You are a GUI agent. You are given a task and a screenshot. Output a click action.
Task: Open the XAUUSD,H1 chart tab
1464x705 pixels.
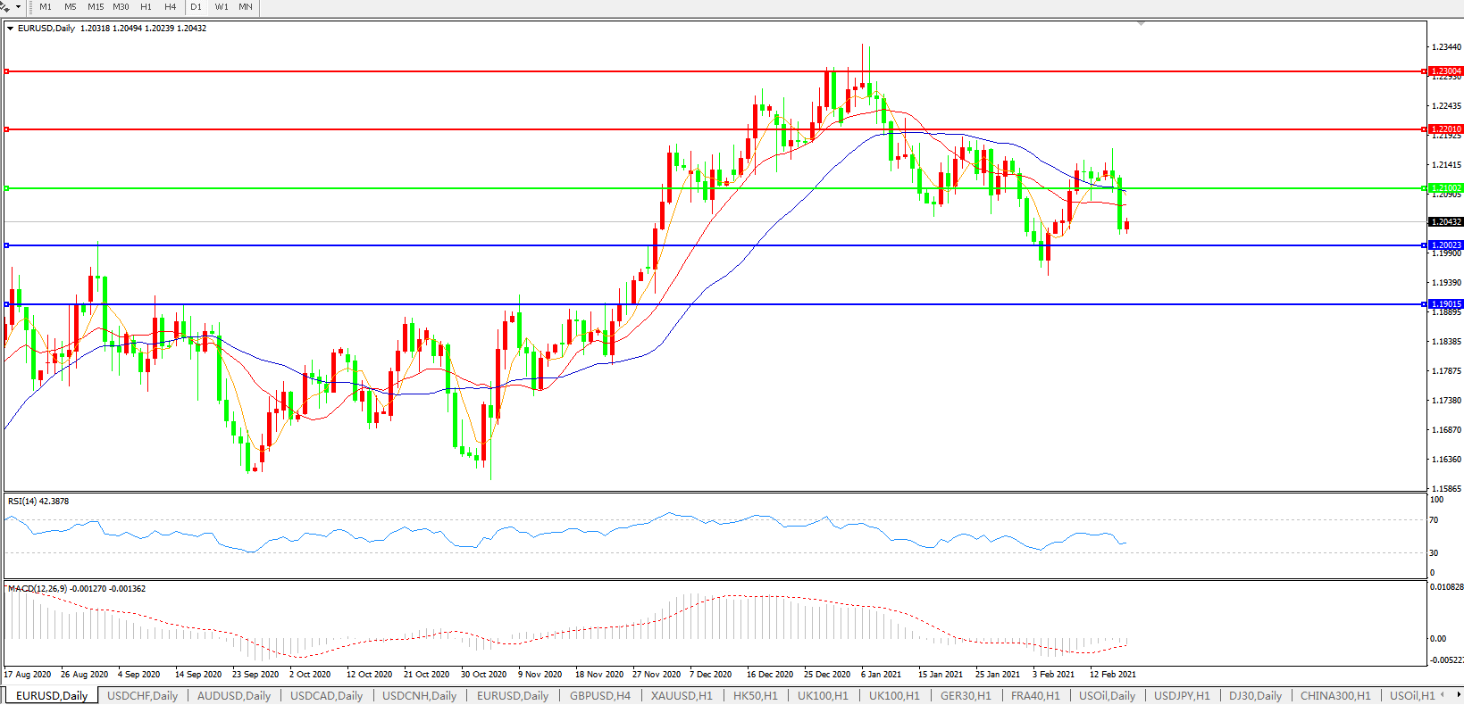pyautogui.click(x=682, y=696)
